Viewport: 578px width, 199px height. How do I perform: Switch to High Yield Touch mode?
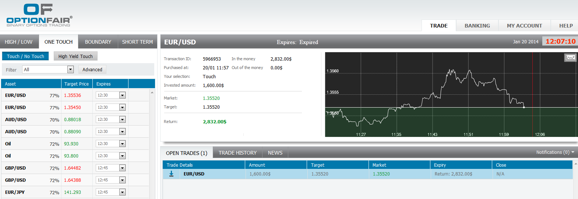(75, 56)
